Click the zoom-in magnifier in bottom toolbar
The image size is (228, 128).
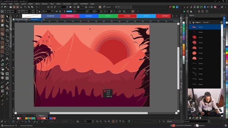click(97, 121)
